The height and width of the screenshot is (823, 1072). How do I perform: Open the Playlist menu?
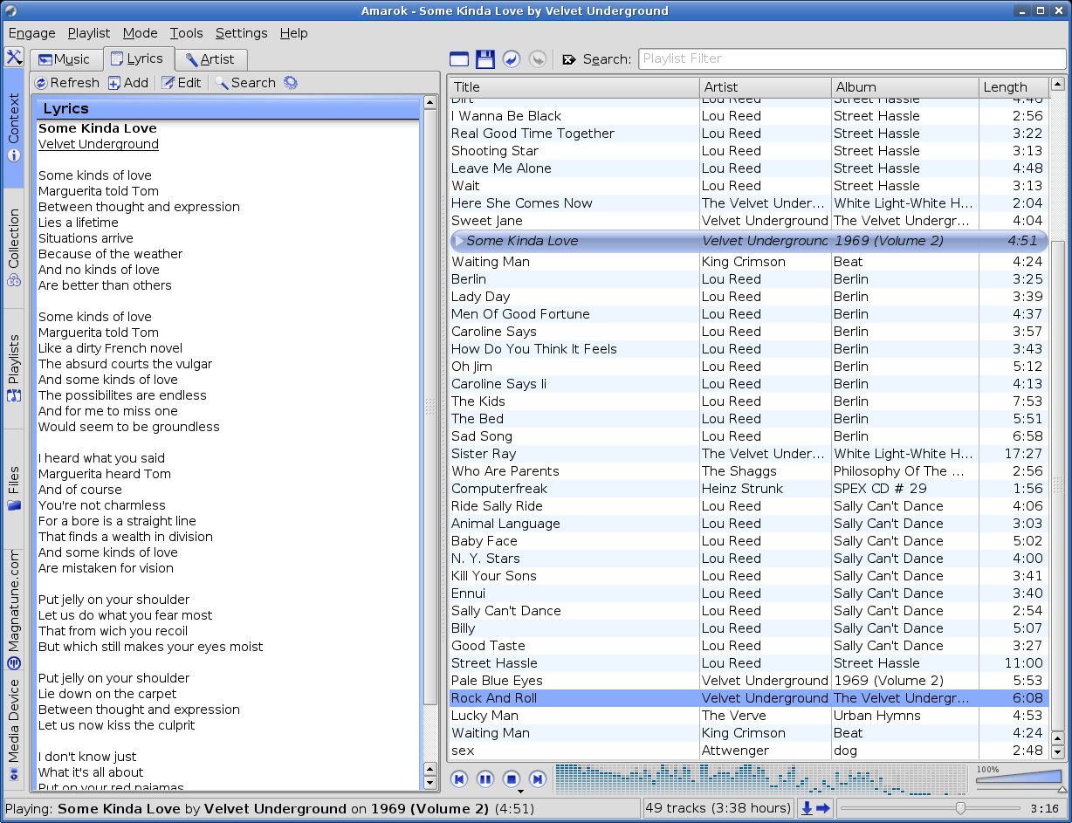coord(89,33)
